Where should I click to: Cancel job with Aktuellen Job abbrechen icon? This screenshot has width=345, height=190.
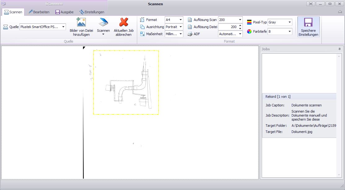click(124, 23)
